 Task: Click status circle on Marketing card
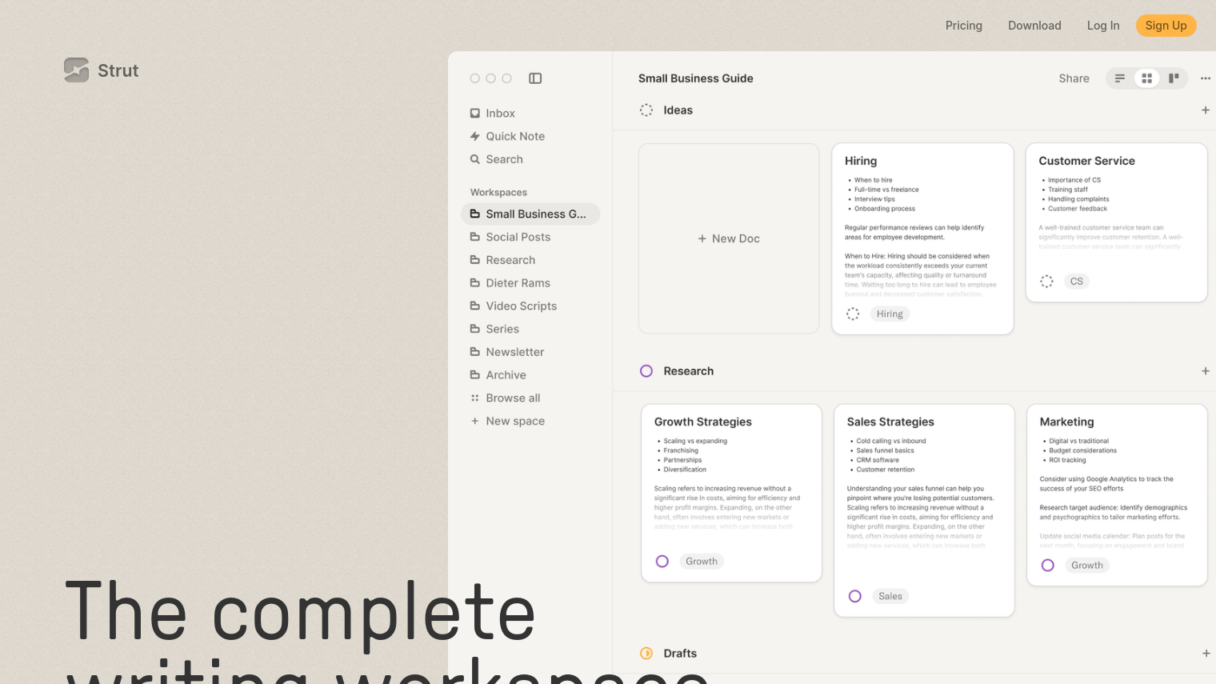(x=1048, y=566)
